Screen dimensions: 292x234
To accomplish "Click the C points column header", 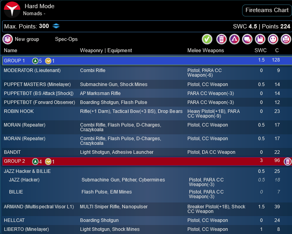I will [x=277, y=51].
